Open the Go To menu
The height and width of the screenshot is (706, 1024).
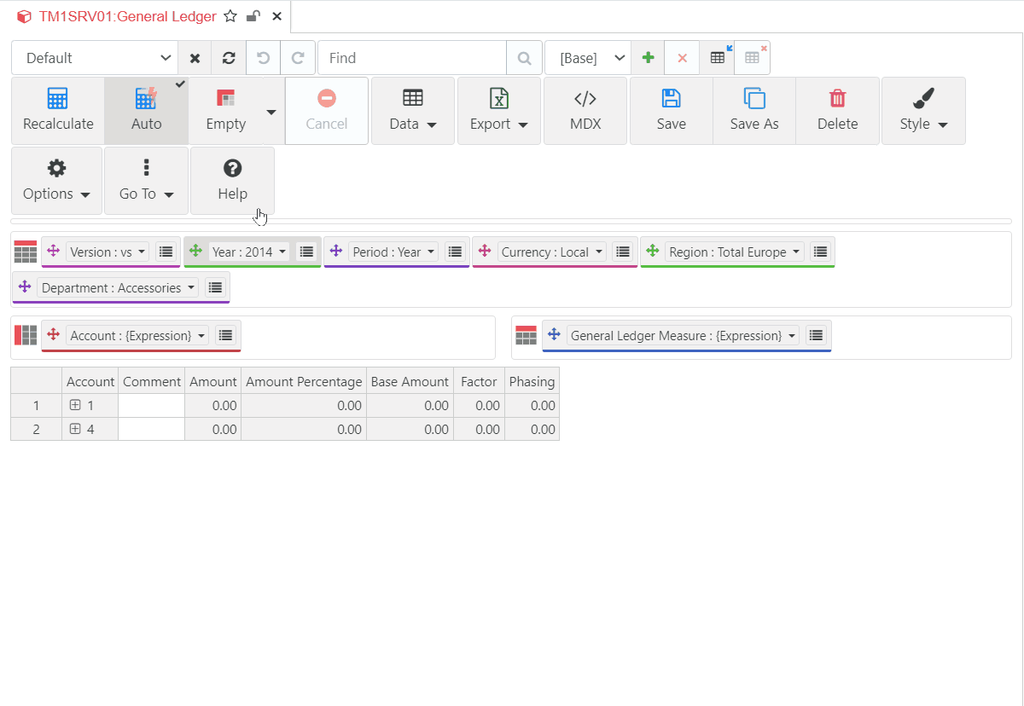tap(146, 181)
